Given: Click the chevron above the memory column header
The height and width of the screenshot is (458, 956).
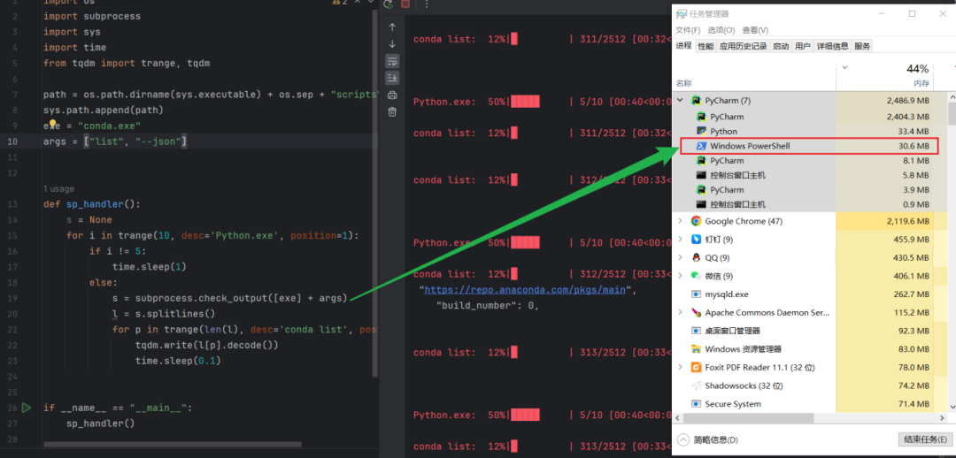Looking at the screenshot, I should [844, 67].
